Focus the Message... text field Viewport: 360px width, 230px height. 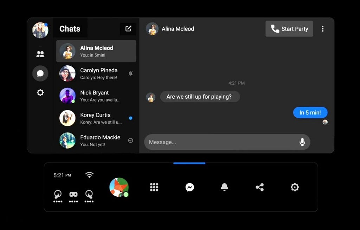pos(227,142)
